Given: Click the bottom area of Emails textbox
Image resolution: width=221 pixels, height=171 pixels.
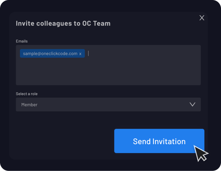Looking at the screenshot, I should tap(108, 79).
